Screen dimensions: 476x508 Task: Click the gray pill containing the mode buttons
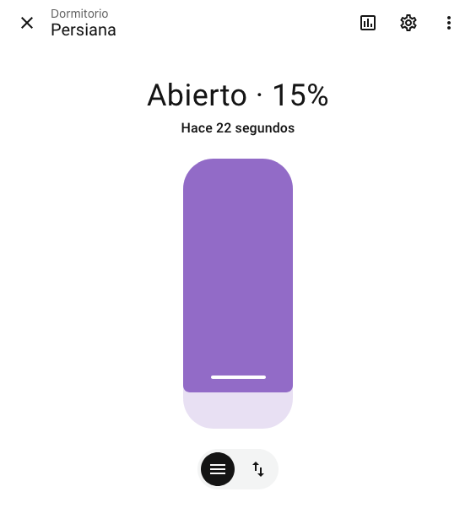[238, 469]
